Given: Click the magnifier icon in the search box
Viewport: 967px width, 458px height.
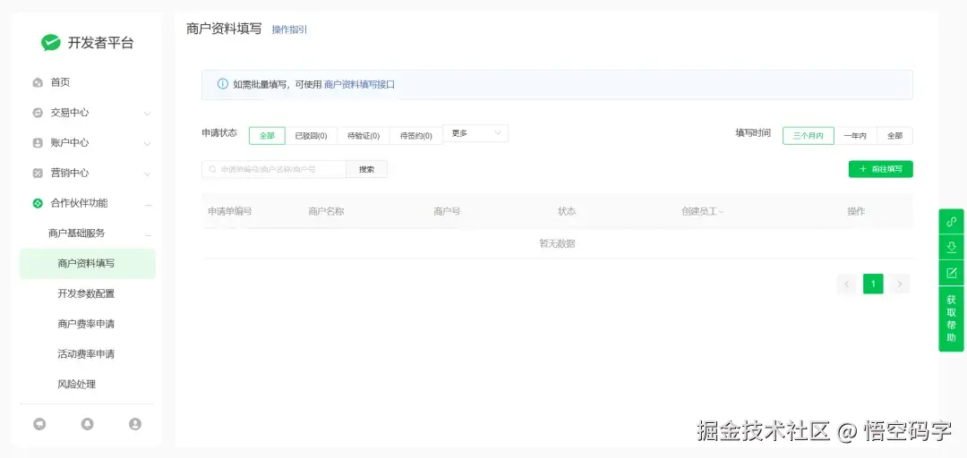Looking at the screenshot, I should click(213, 169).
